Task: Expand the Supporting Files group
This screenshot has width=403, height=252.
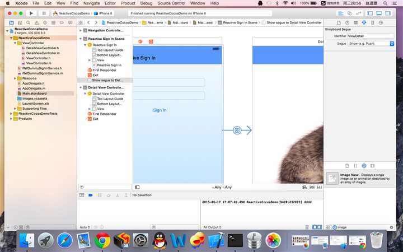Action: pyautogui.click(x=15, y=109)
